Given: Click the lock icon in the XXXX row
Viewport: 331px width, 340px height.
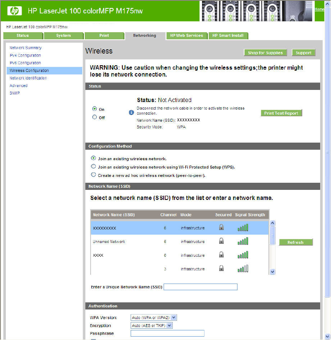Looking at the screenshot, I should pos(221,255).
